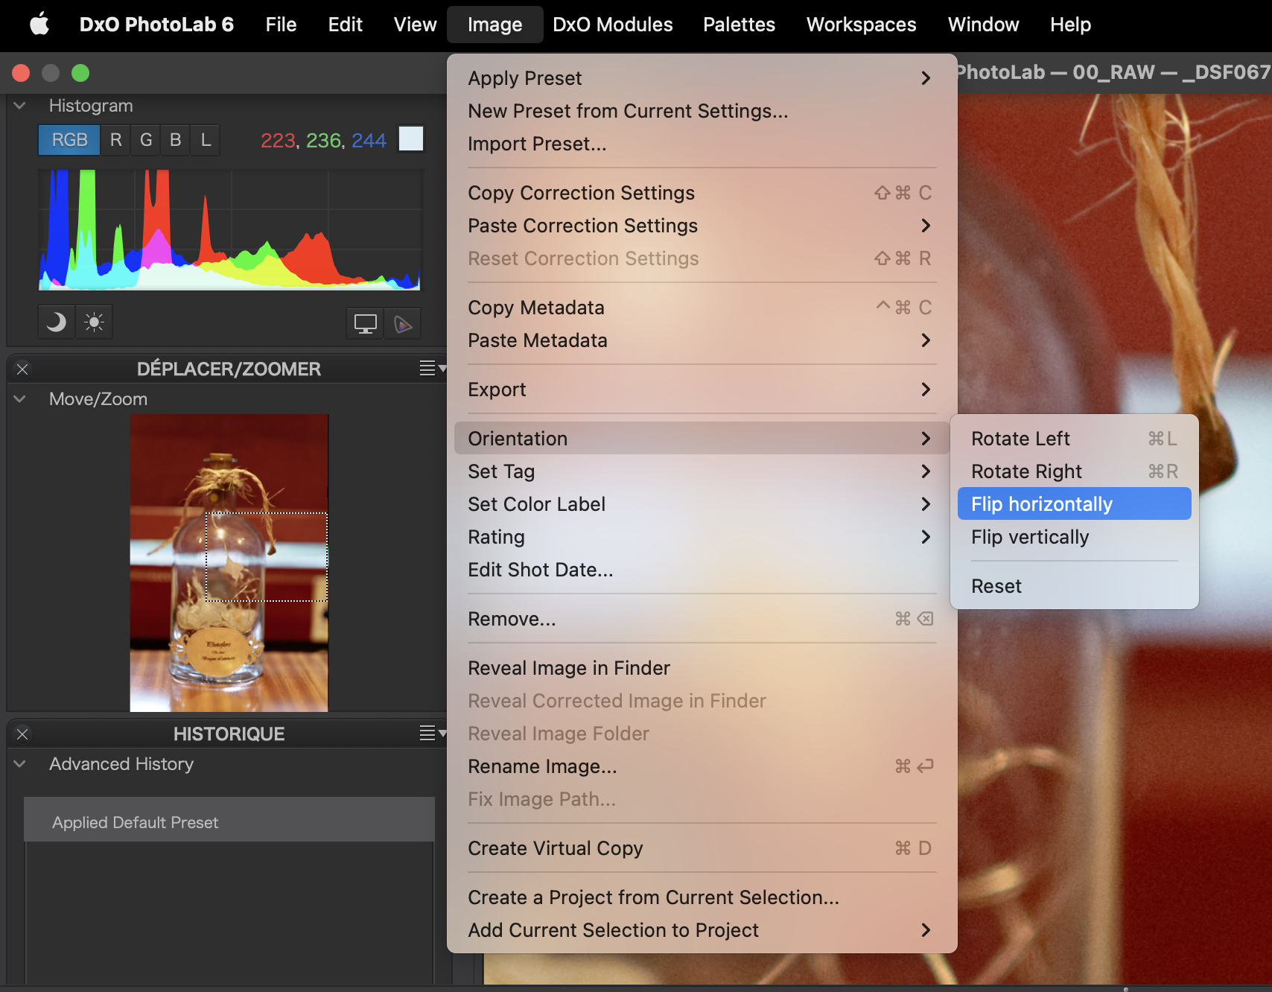
Task: Select the RGB histogram channel
Action: [69, 140]
